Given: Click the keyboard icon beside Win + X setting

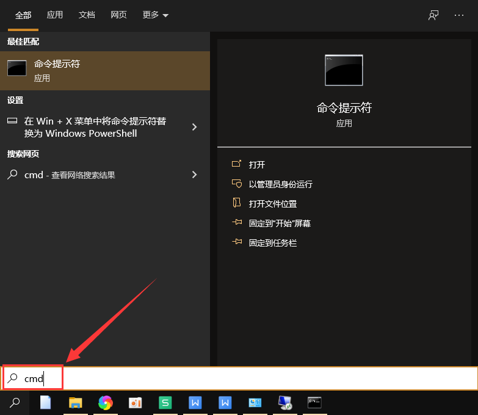Looking at the screenshot, I should (x=12, y=121).
